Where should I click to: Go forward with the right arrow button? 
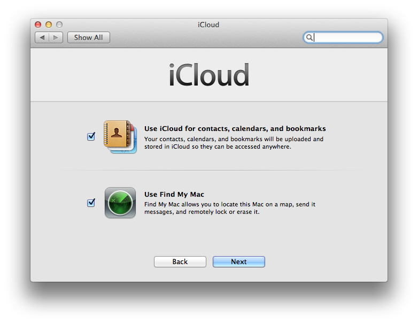click(x=56, y=37)
